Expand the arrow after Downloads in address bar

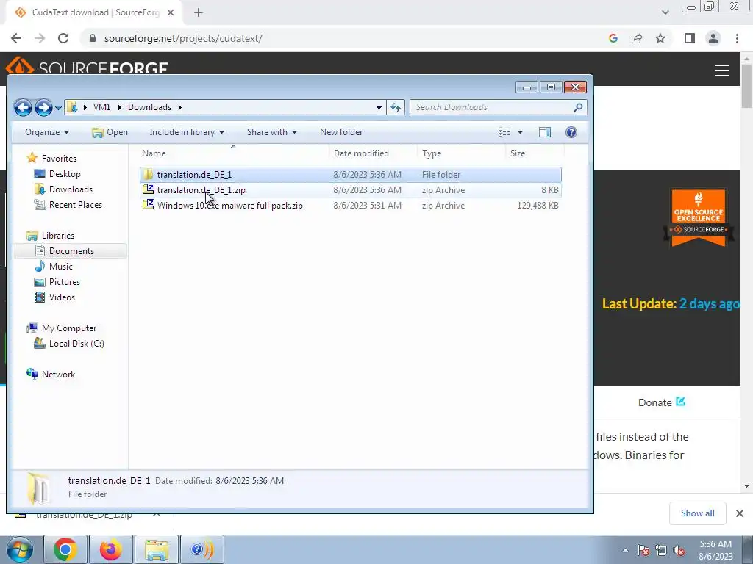[x=179, y=107]
